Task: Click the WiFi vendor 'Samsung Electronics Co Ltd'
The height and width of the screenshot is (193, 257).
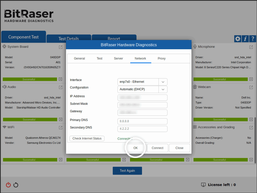Action: 44,143
